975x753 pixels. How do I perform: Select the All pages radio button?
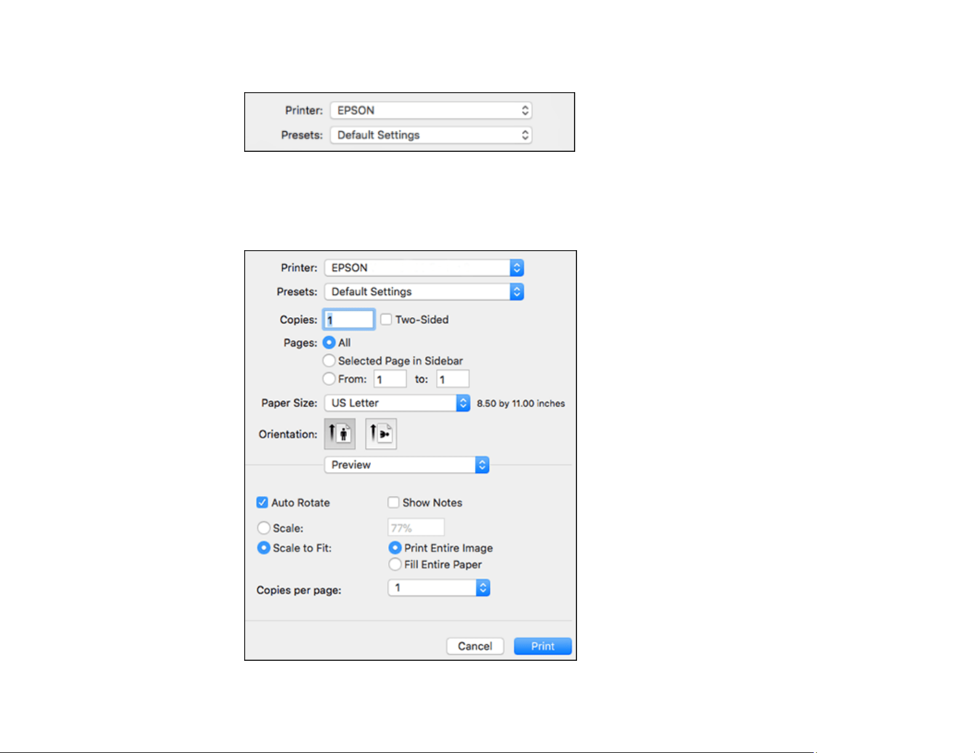329,343
